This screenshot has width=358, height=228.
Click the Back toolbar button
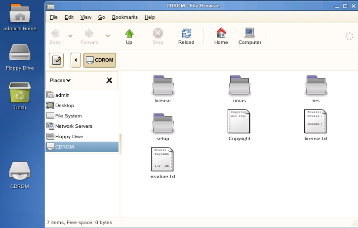coord(55,37)
